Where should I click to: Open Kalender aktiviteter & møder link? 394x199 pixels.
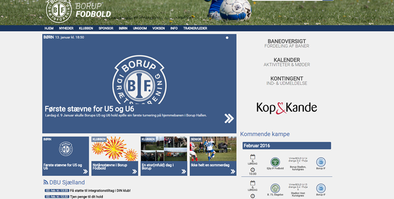pos(287,62)
